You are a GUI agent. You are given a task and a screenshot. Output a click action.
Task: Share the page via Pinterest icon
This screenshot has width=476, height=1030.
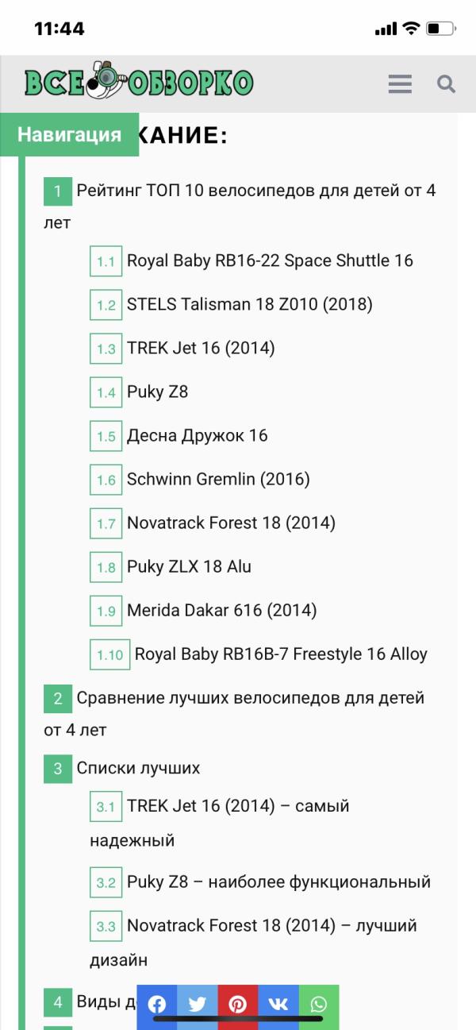click(238, 1004)
